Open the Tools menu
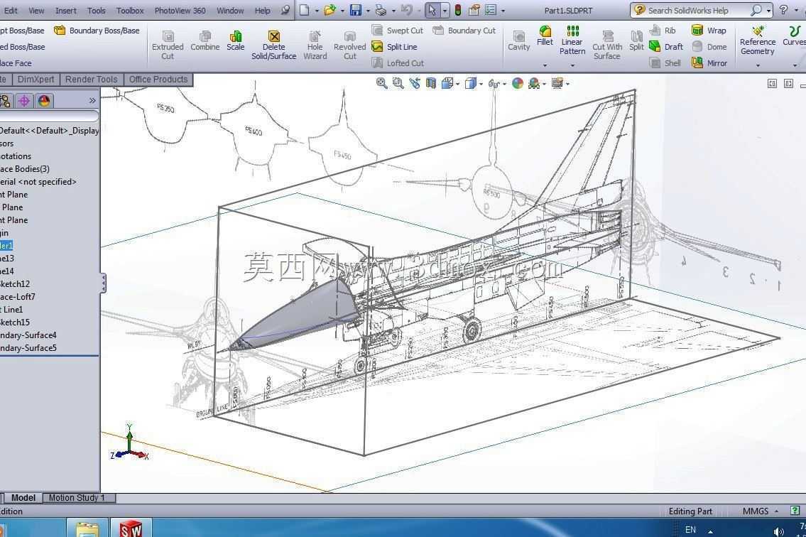Screen dimensions: 806x537 (96, 10)
